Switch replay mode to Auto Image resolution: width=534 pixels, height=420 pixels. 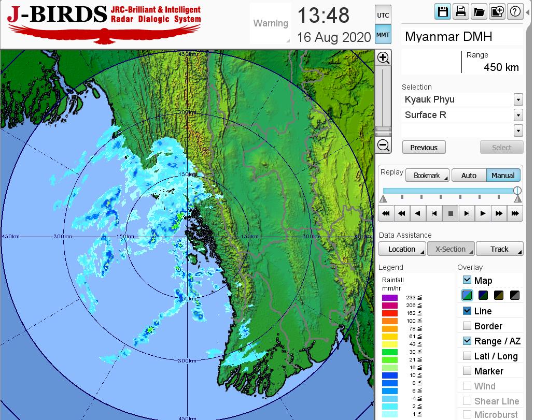point(469,176)
